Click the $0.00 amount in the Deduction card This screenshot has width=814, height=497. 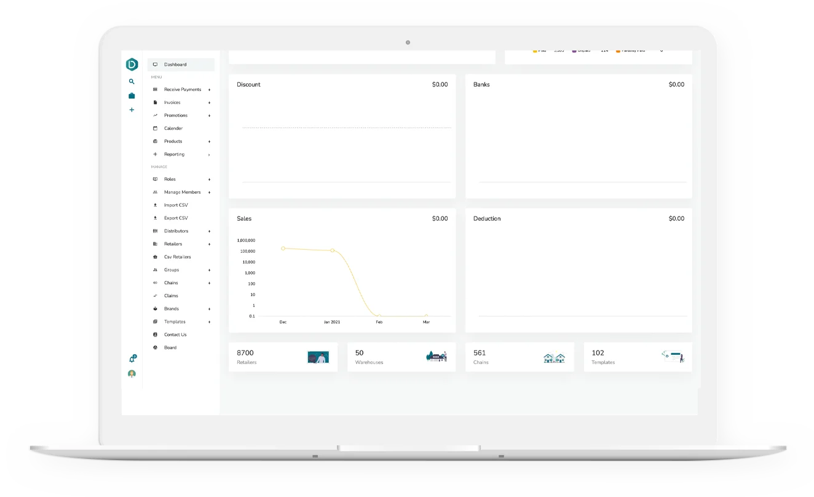[676, 218]
